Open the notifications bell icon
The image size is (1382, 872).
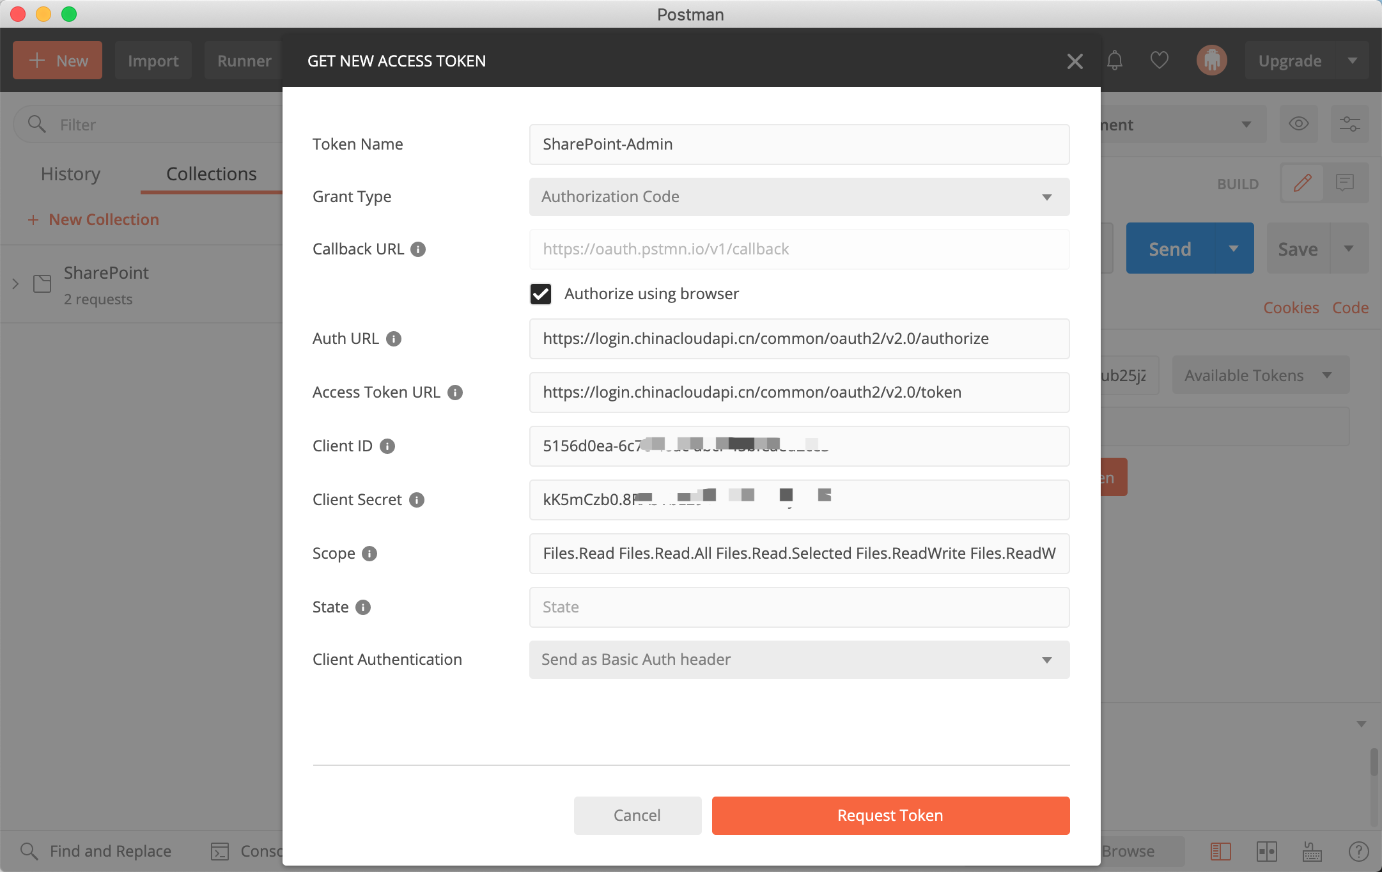tap(1115, 61)
